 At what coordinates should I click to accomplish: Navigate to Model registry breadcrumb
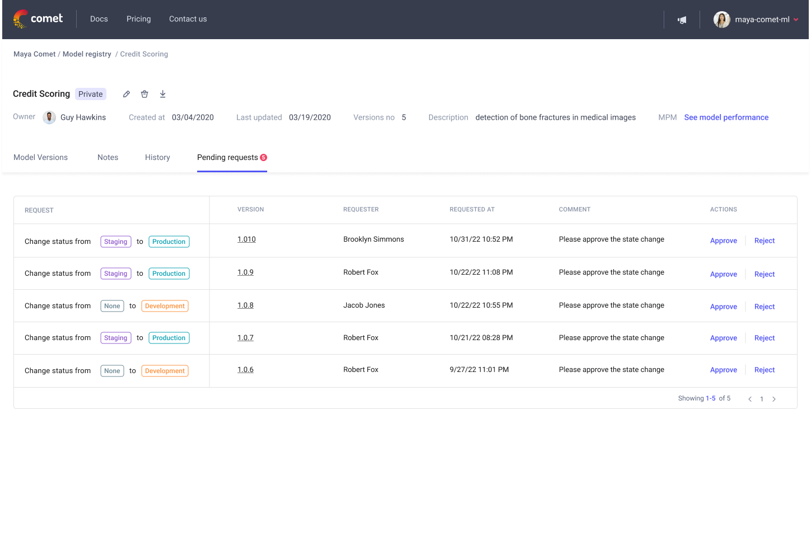(87, 54)
